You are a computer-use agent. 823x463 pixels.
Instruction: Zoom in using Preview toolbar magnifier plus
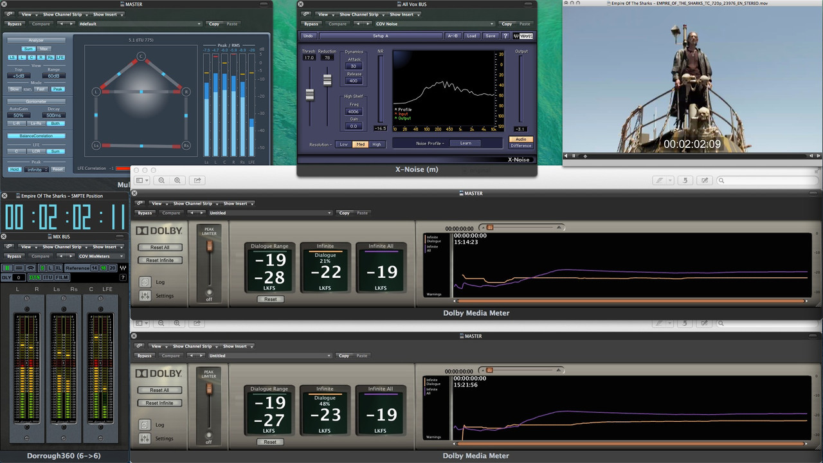(x=177, y=181)
